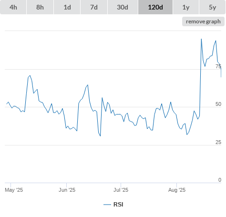Click the remove graph button

(203, 21)
